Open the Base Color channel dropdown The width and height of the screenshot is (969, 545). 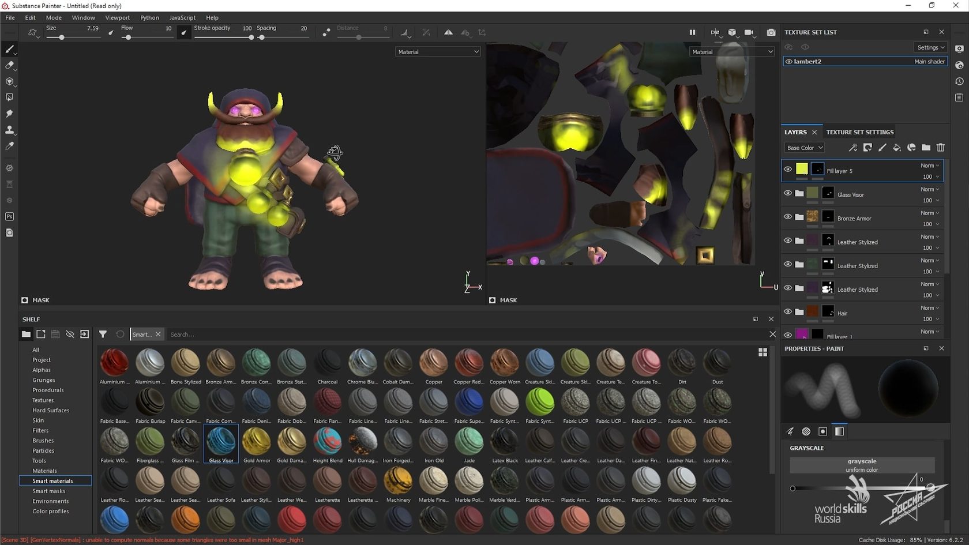(804, 148)
